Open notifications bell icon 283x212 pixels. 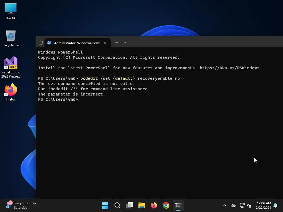pyautogui.click(x=276, y=205)
